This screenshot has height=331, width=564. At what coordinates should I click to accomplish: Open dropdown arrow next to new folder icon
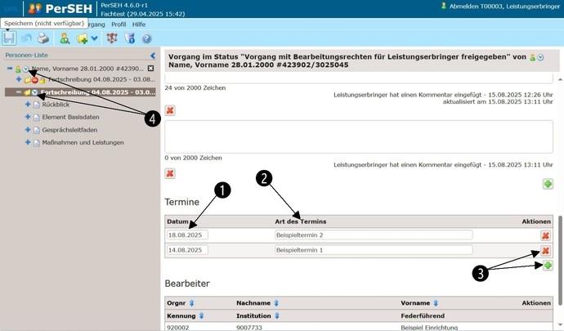pyautogui.click(x=94, y=38)
